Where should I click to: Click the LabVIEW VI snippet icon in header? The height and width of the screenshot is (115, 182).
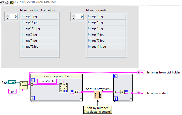pos(12,2)
